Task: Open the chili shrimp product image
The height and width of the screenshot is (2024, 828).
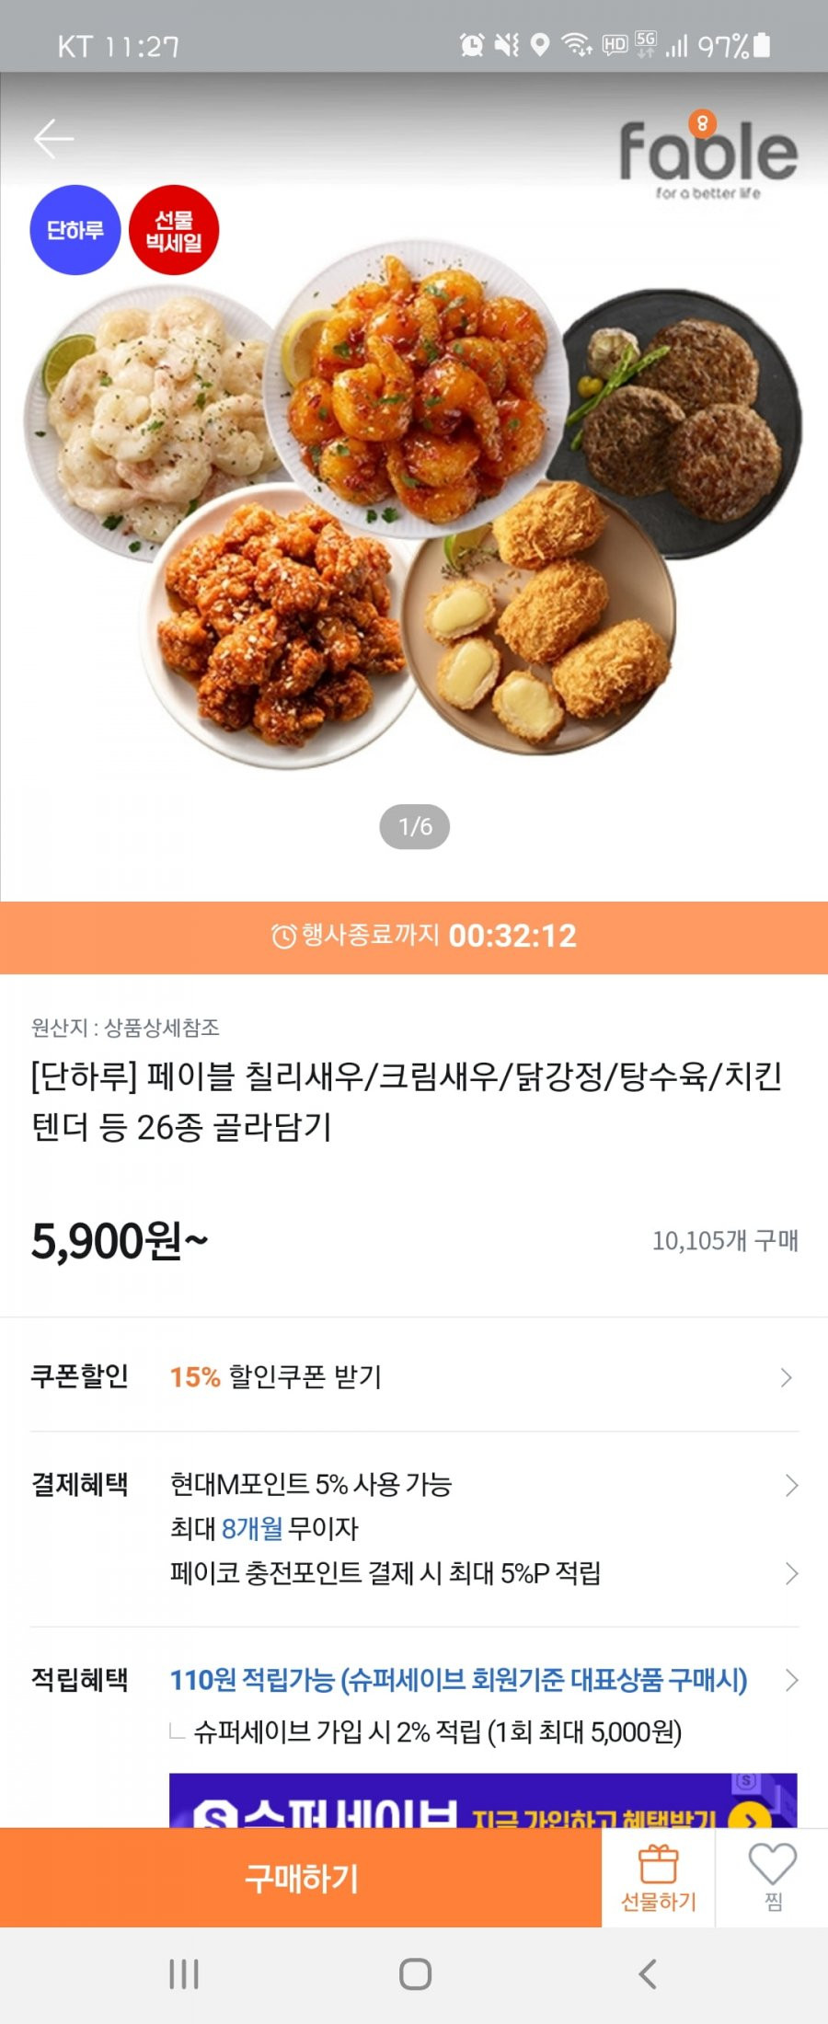Action: [x=416, y=386]
